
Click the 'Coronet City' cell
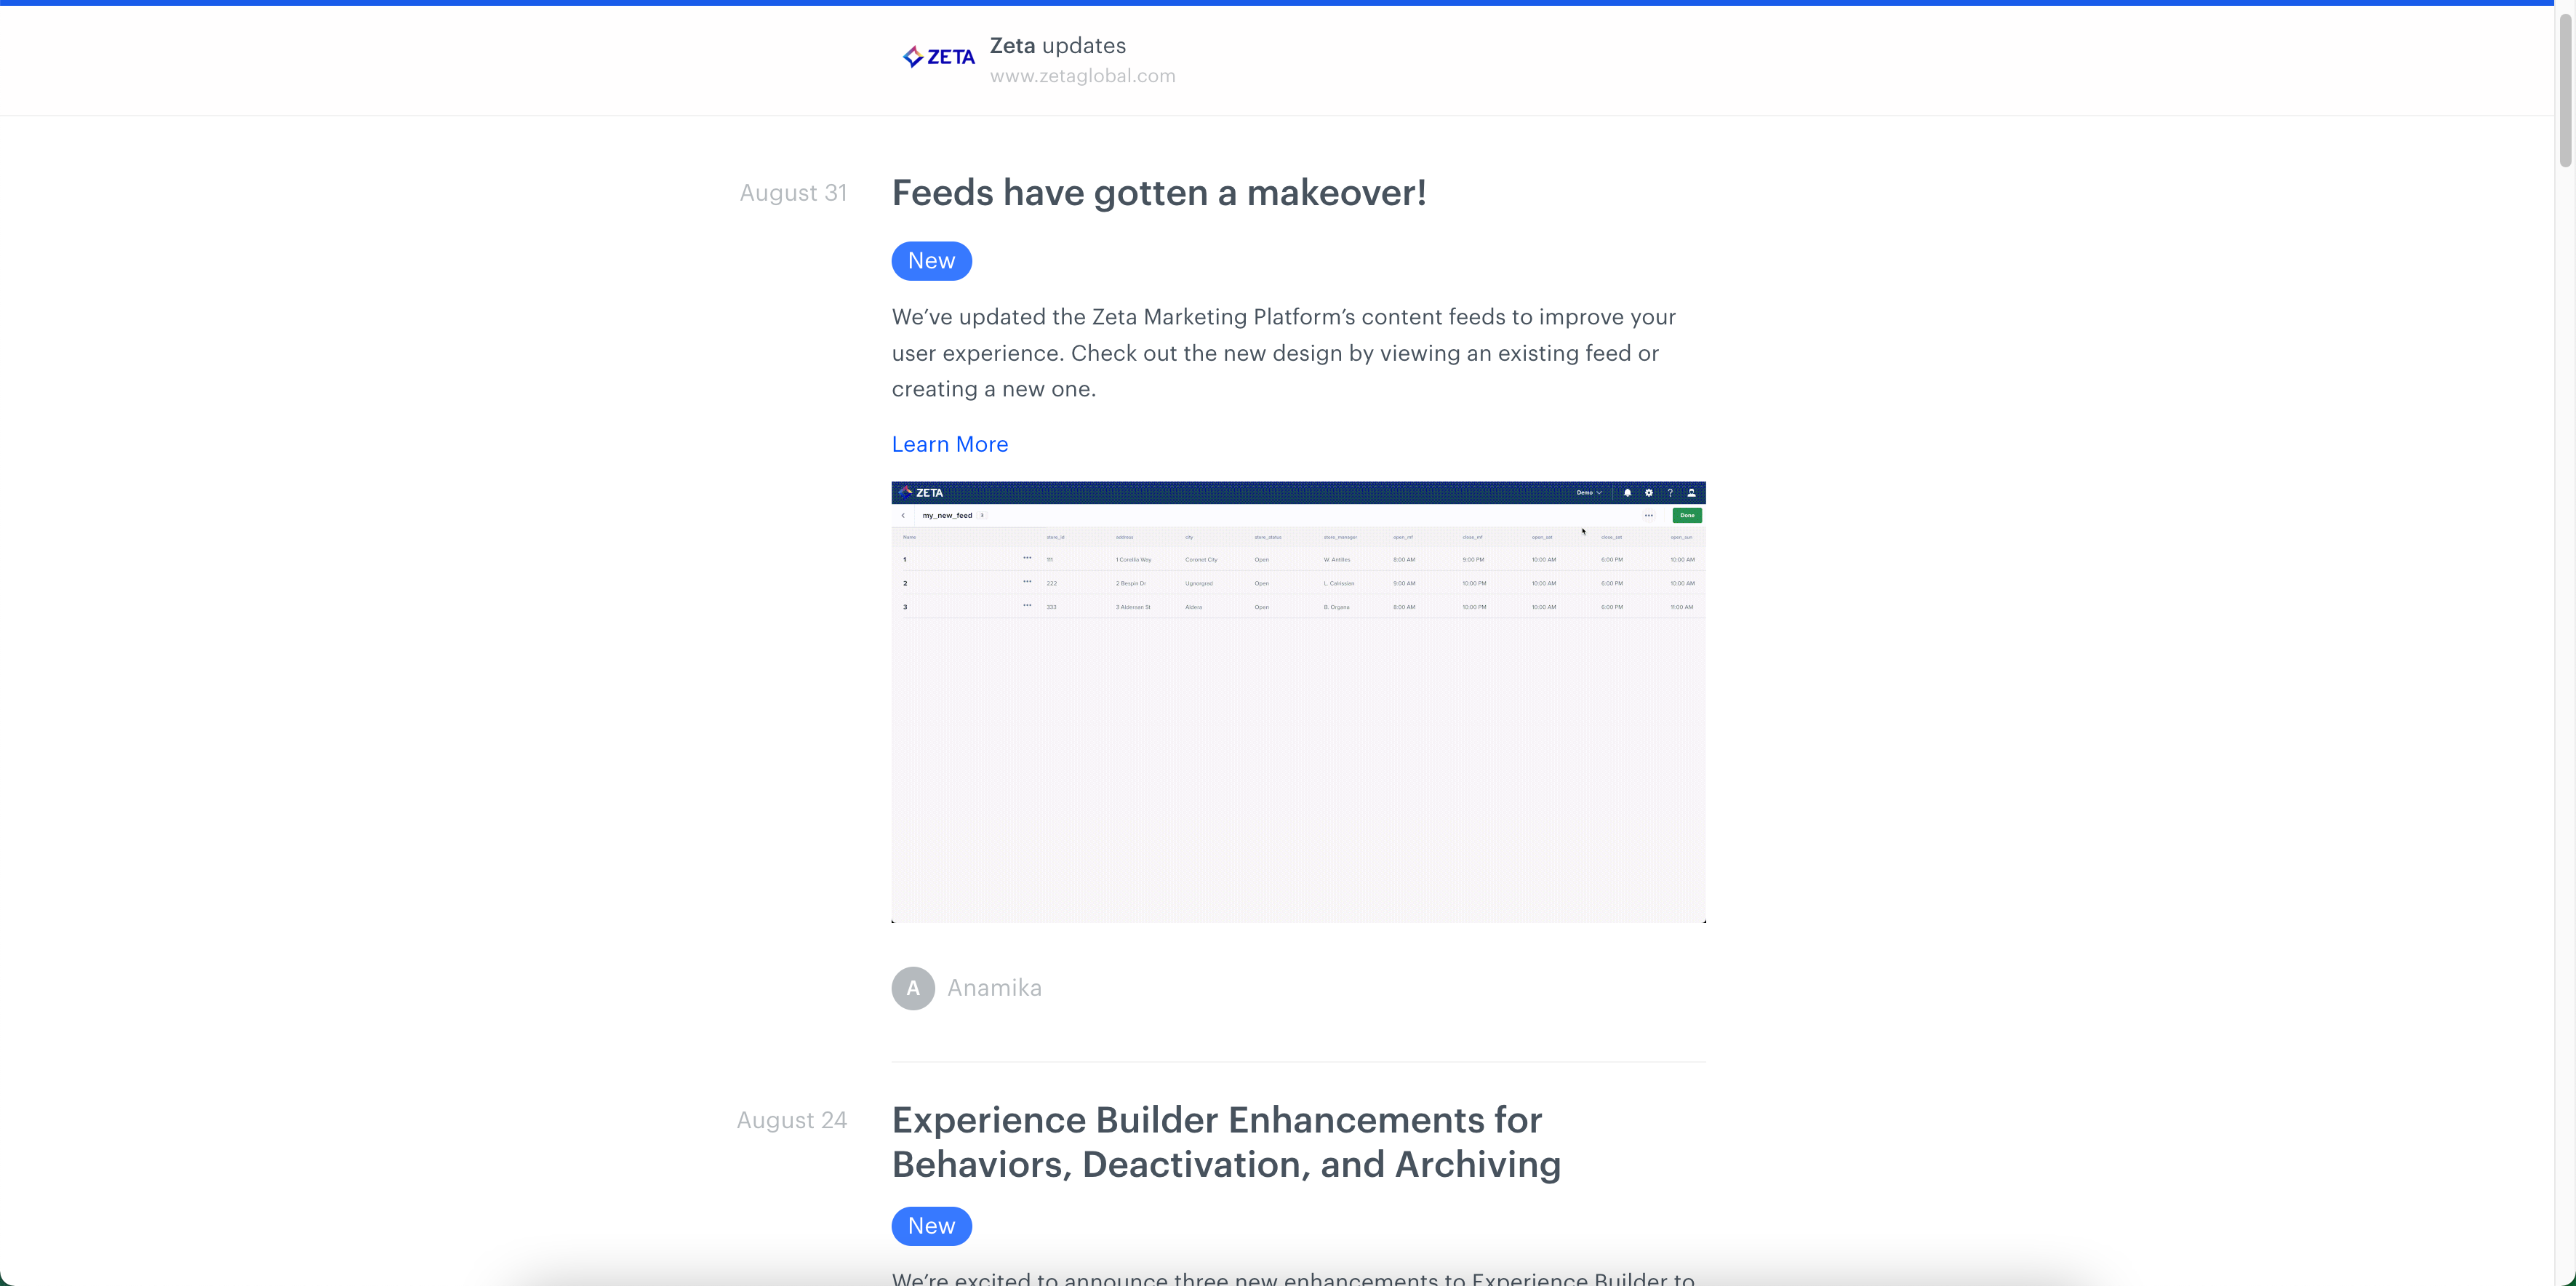(1201, 560)
